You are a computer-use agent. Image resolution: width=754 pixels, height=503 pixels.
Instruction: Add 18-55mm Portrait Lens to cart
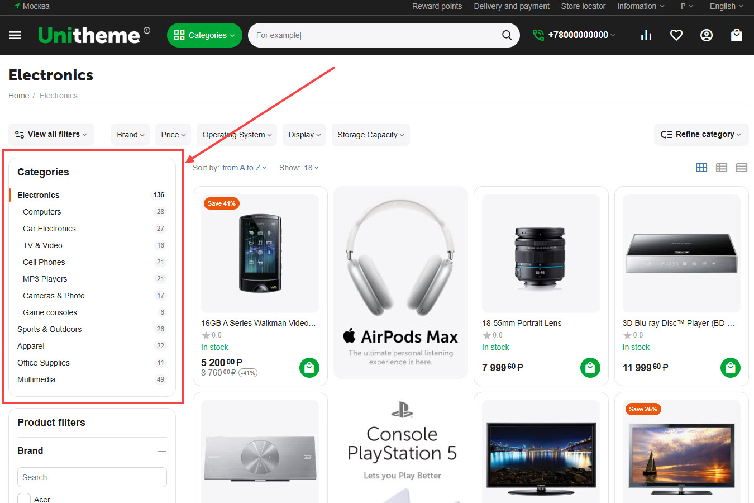click(x=590, y=368)
